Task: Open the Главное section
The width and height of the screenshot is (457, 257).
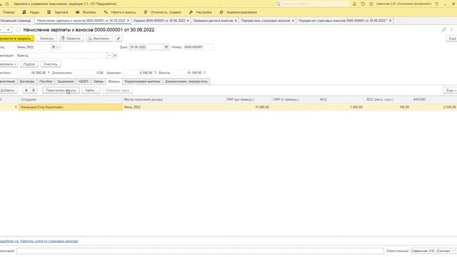Action: coord(9,12)
